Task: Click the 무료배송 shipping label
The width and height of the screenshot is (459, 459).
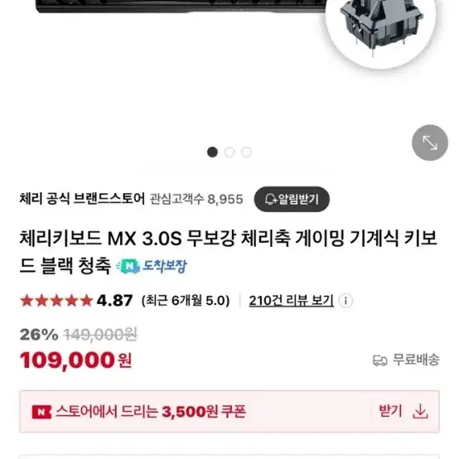Action: coord(416,360)
